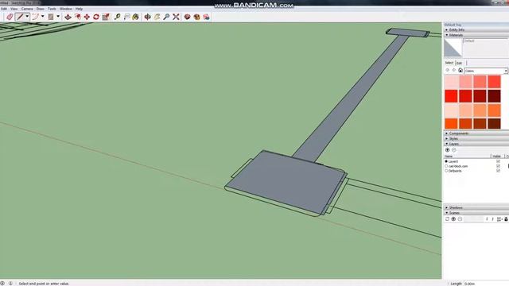Viewport: 509px width, 286px height.
Task: Open the Colors material library dropdown
Action: (x=486, y=71)
